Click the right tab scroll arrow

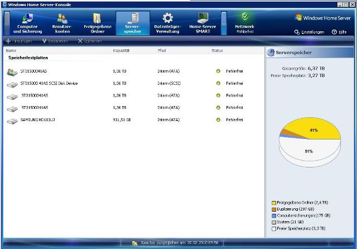pos(224,23)
